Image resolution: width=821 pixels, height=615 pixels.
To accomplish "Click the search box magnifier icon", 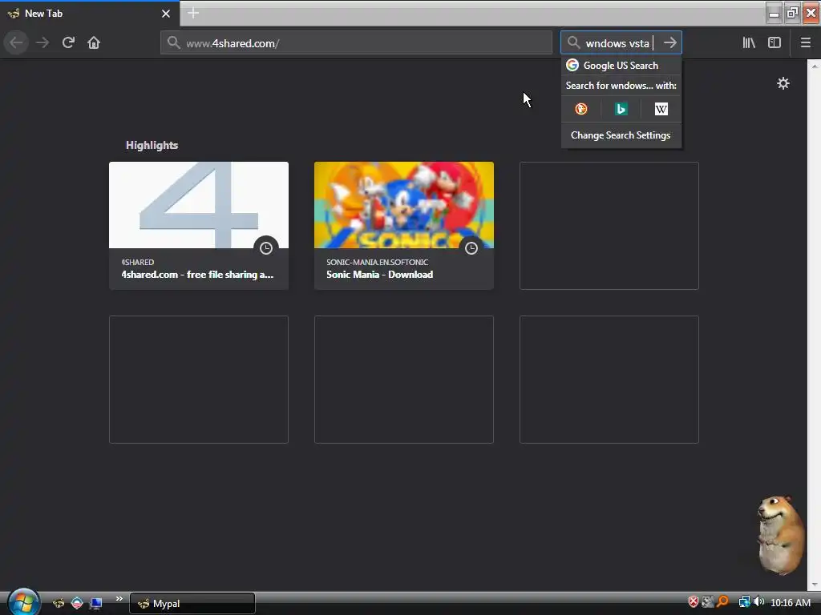I will [573, 42].
